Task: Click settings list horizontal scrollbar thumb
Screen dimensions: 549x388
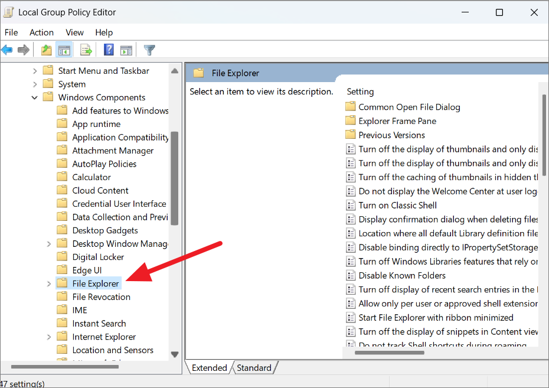Action: [x=390, y=353]
